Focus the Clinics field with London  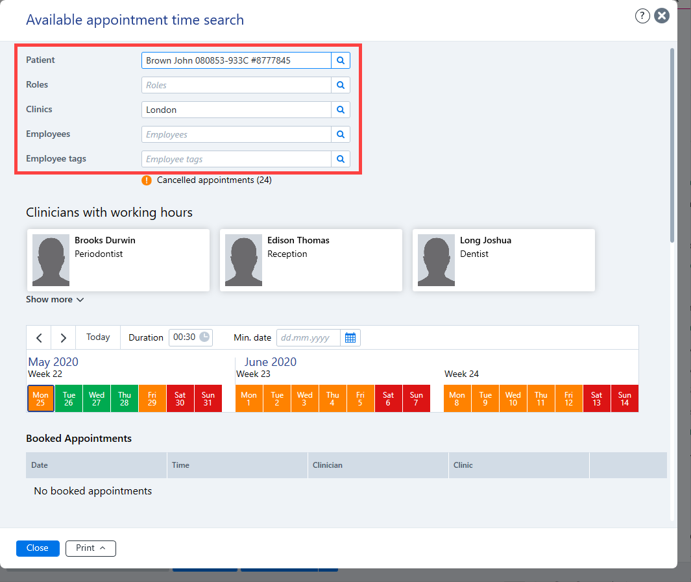(x=236, y=110)
